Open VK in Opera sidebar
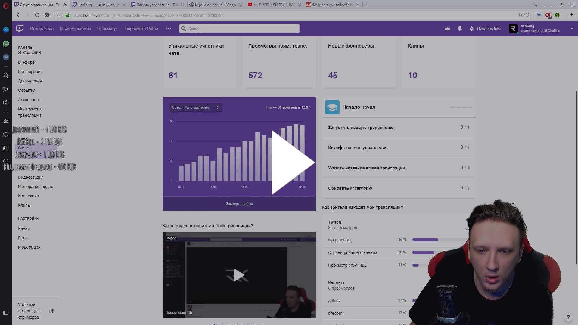The image size is (578, 325). (x=6, y=57)
